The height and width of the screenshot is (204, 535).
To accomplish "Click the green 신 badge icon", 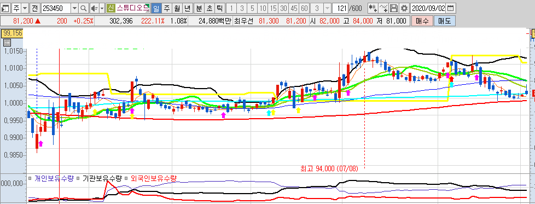I will [111, 8].
